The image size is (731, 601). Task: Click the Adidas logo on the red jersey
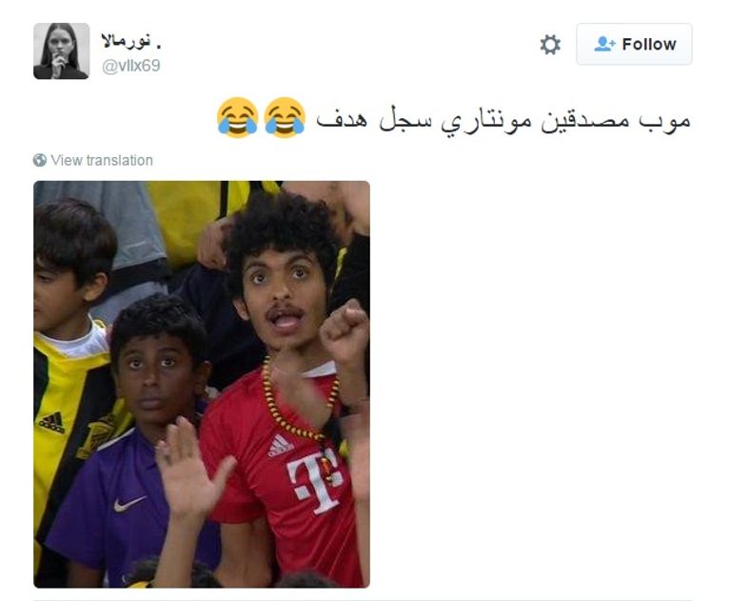pos(280,446)
